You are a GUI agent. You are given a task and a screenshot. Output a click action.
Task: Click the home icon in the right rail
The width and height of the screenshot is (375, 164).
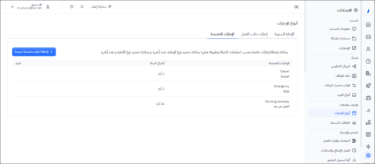368,25
